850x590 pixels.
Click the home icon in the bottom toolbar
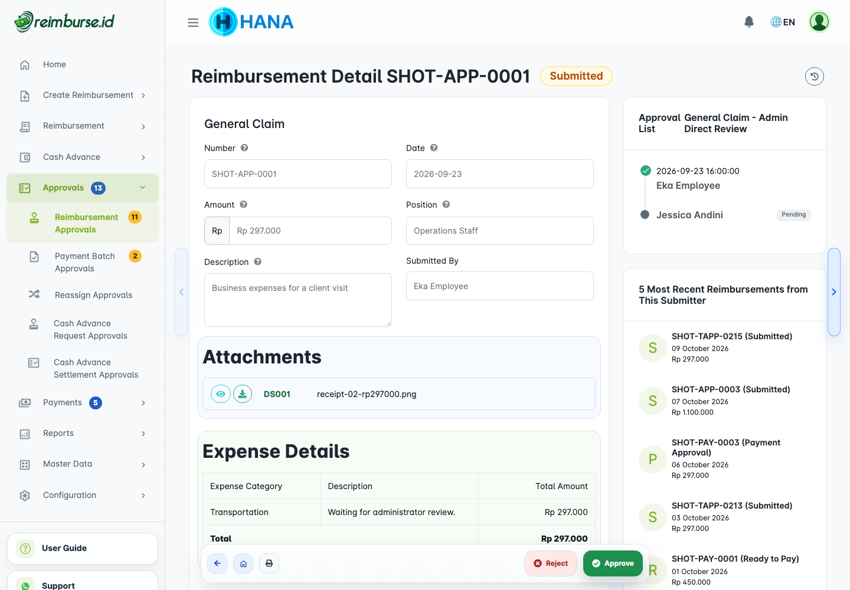tap(243, 563)
